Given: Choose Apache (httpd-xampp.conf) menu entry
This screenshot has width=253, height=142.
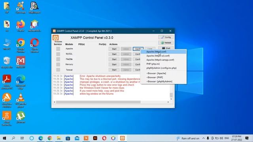Looking at the screenshot, I should (x=163, y=60).
